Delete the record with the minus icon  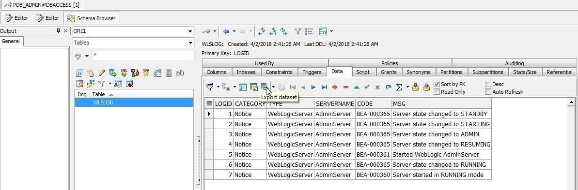(346, 87)
